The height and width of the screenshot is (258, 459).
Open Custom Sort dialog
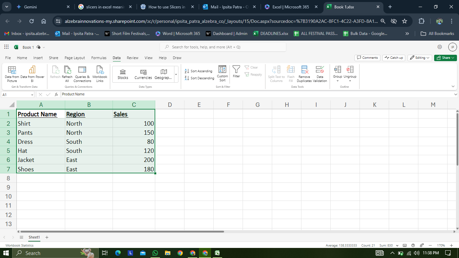[222, 74]
